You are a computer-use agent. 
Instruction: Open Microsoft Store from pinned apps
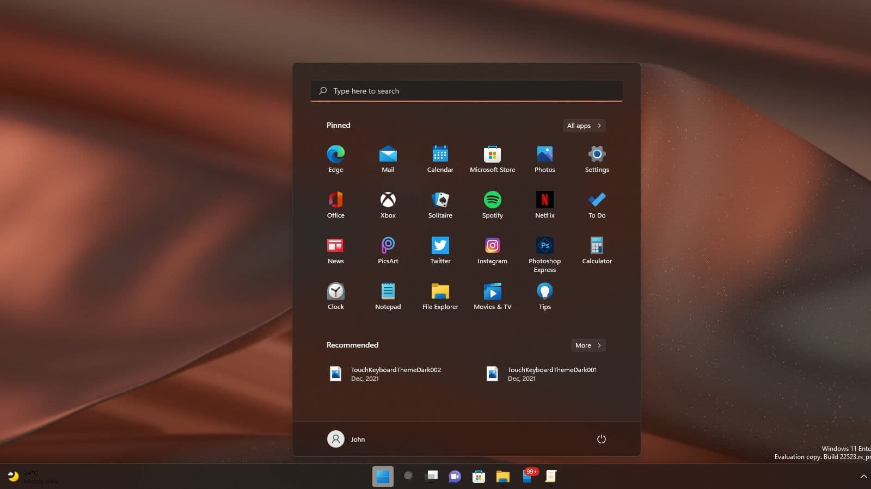click(492, 159)
